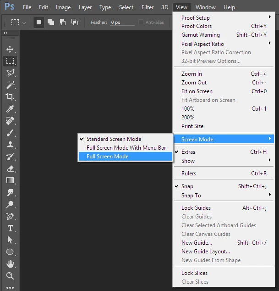The image size is (279, 291).
Task: Toggle Extras in View menu
Action: point(224,152)
